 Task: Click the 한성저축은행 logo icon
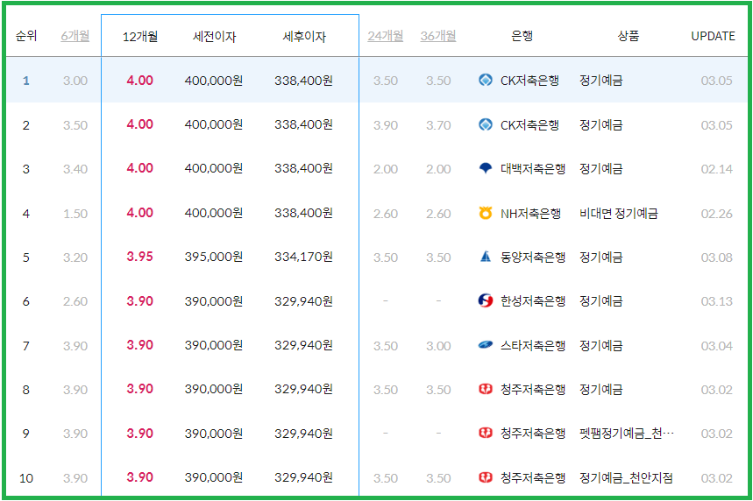(486, 301)
